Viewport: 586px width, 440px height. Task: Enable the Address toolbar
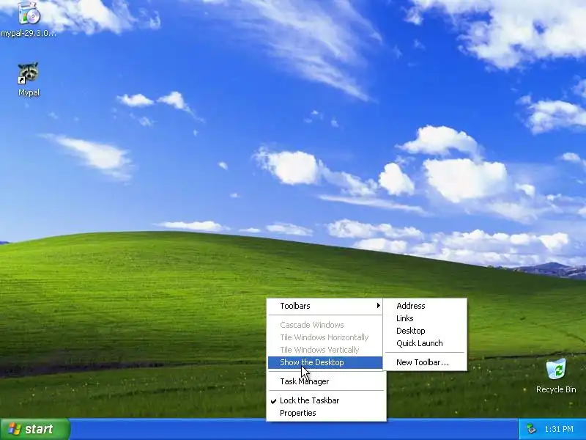(425, 306)
